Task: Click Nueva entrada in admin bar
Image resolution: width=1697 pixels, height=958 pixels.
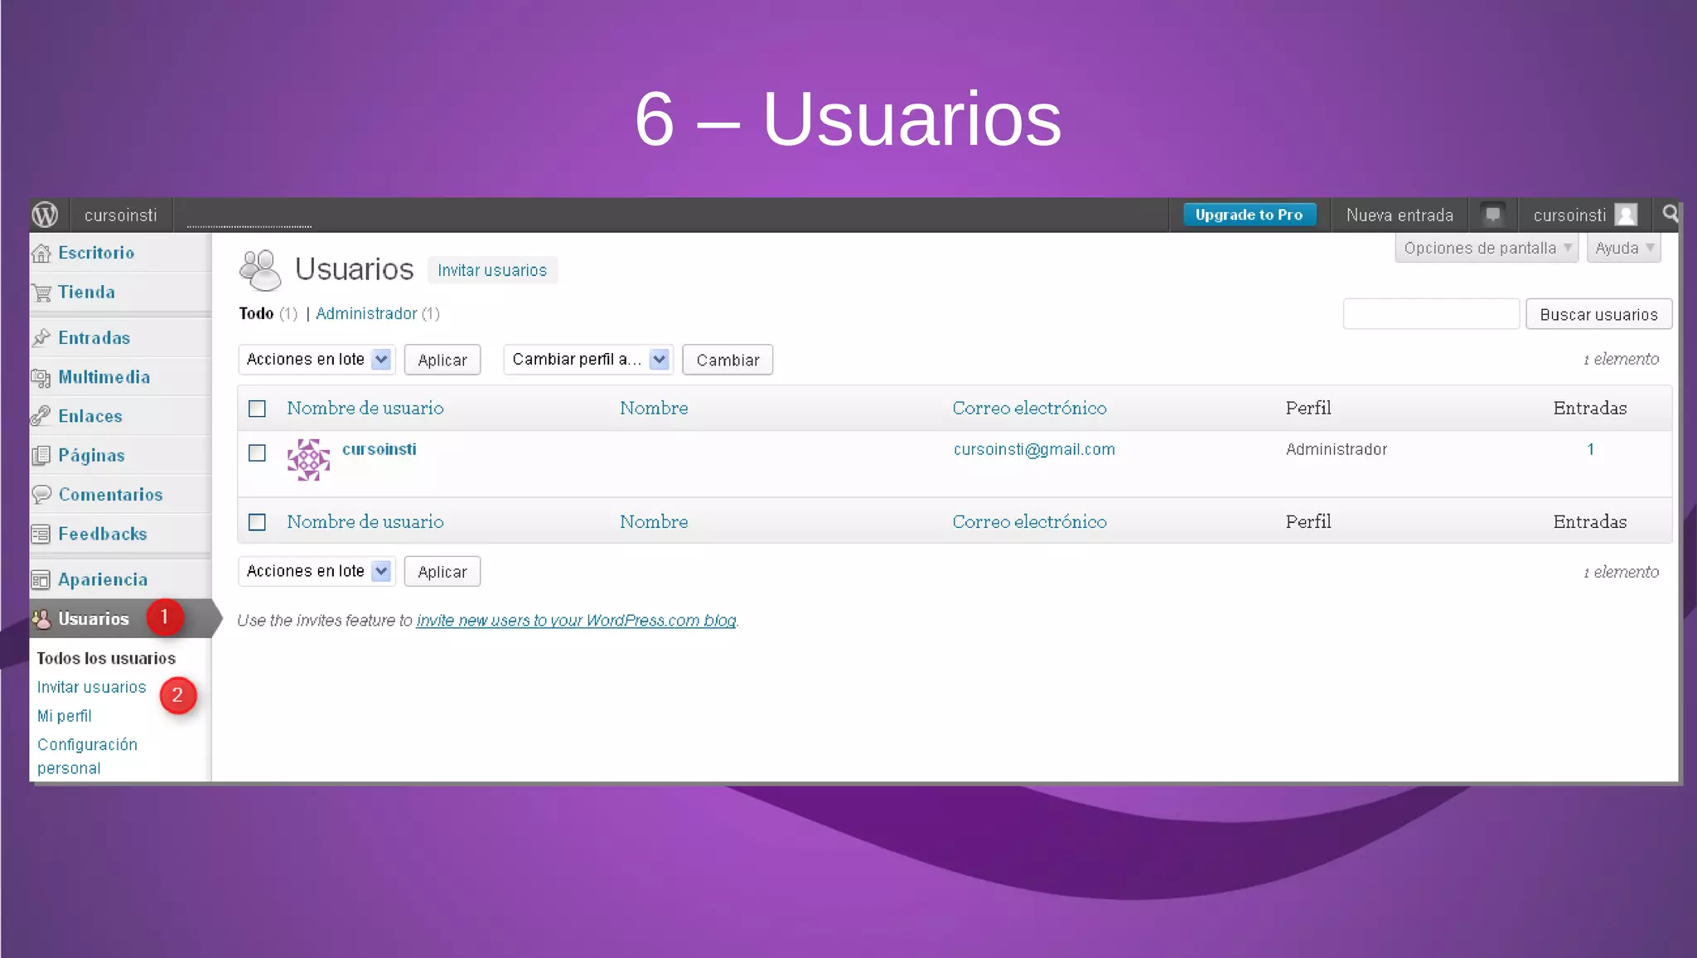Action: tap(1400, 215)
